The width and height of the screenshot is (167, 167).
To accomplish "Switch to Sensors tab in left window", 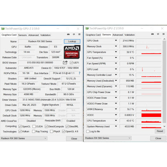I will click(22, 35).
